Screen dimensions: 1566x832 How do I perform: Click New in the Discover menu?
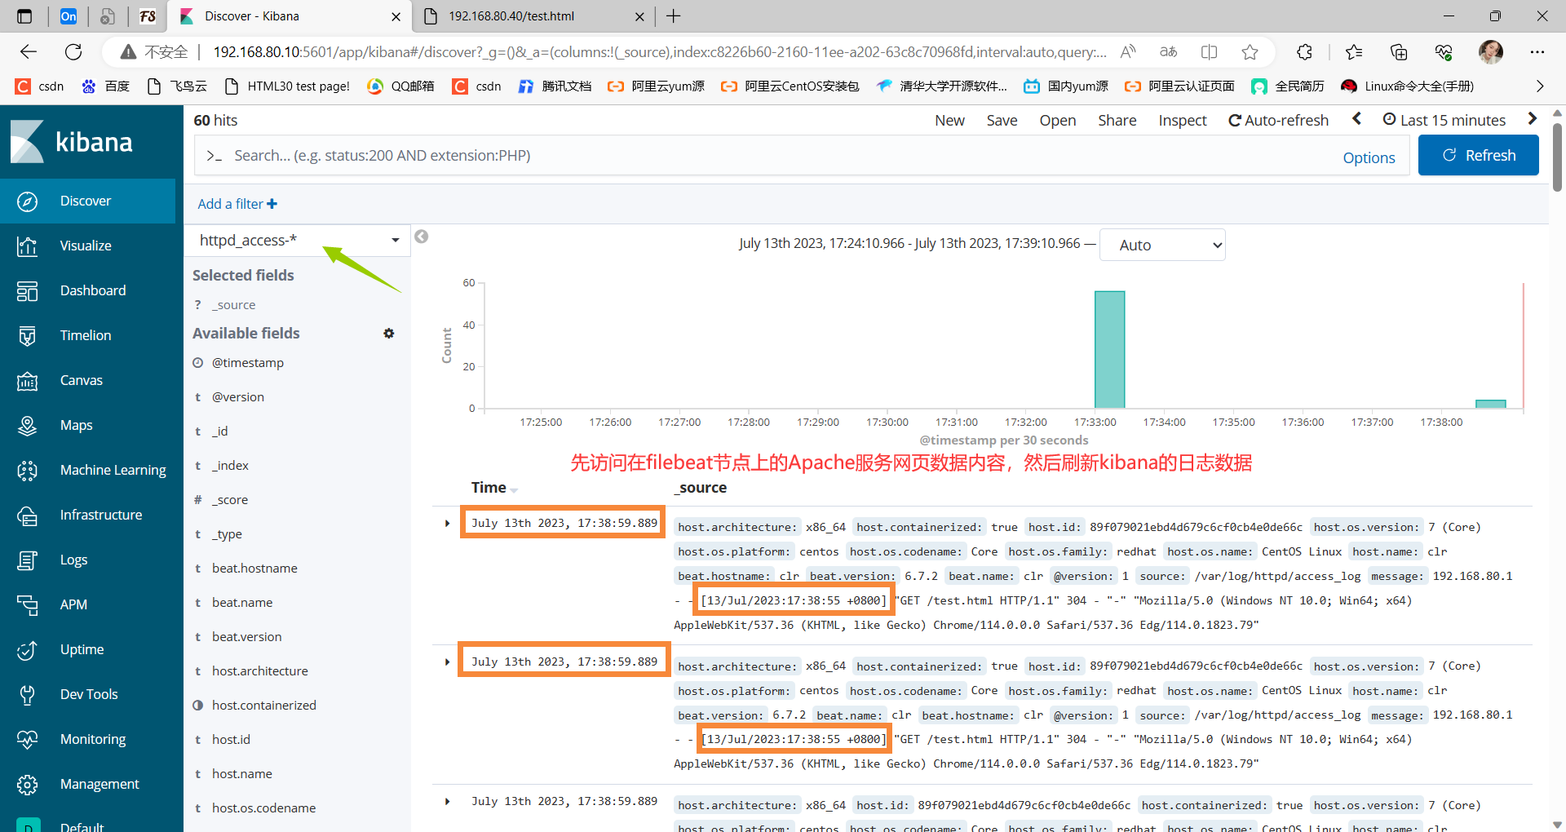[949, 121]
